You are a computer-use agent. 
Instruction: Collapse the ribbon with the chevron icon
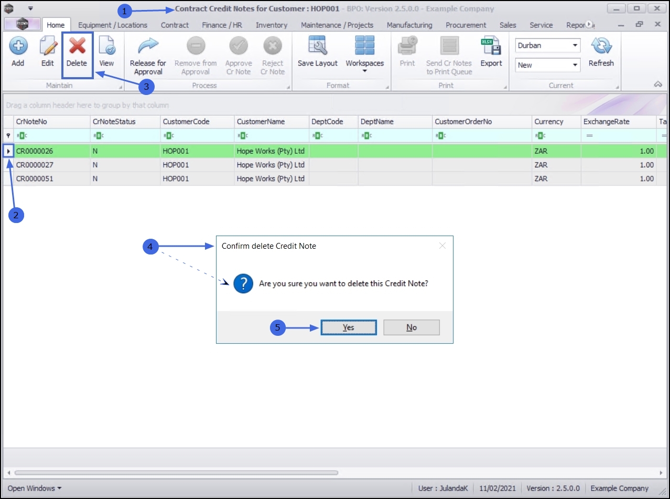658,84
